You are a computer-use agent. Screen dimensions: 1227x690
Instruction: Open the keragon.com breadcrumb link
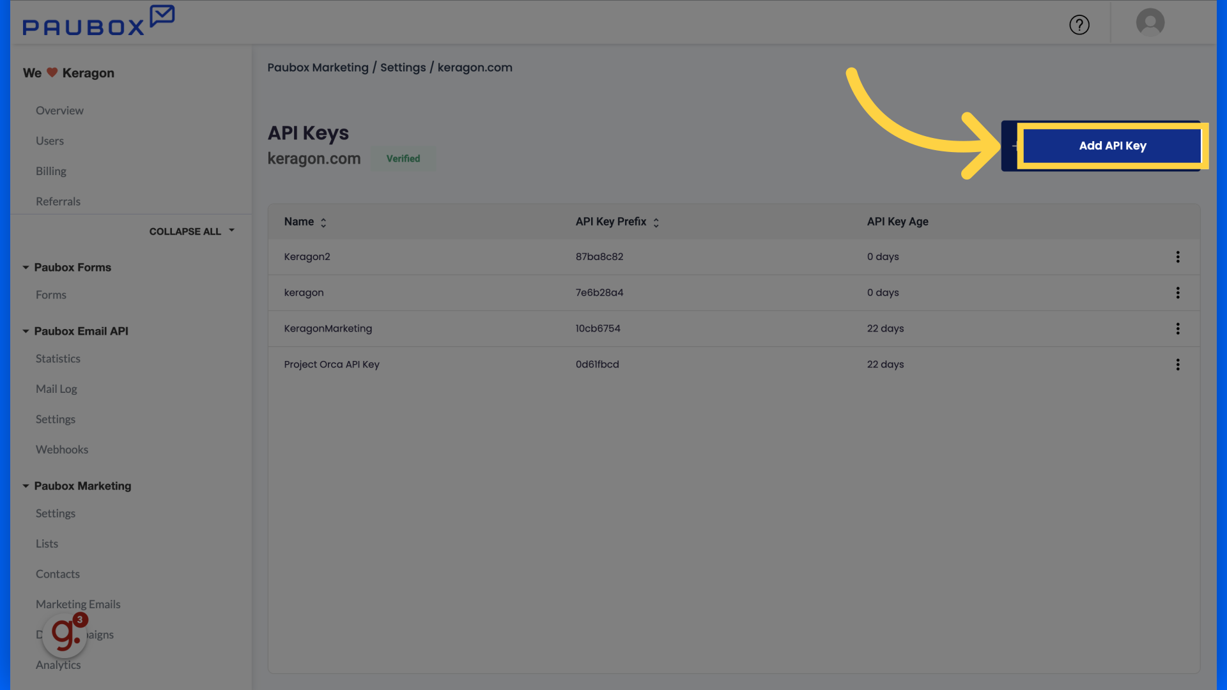click(475, 67)
